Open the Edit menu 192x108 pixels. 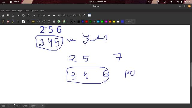point(8,10)
